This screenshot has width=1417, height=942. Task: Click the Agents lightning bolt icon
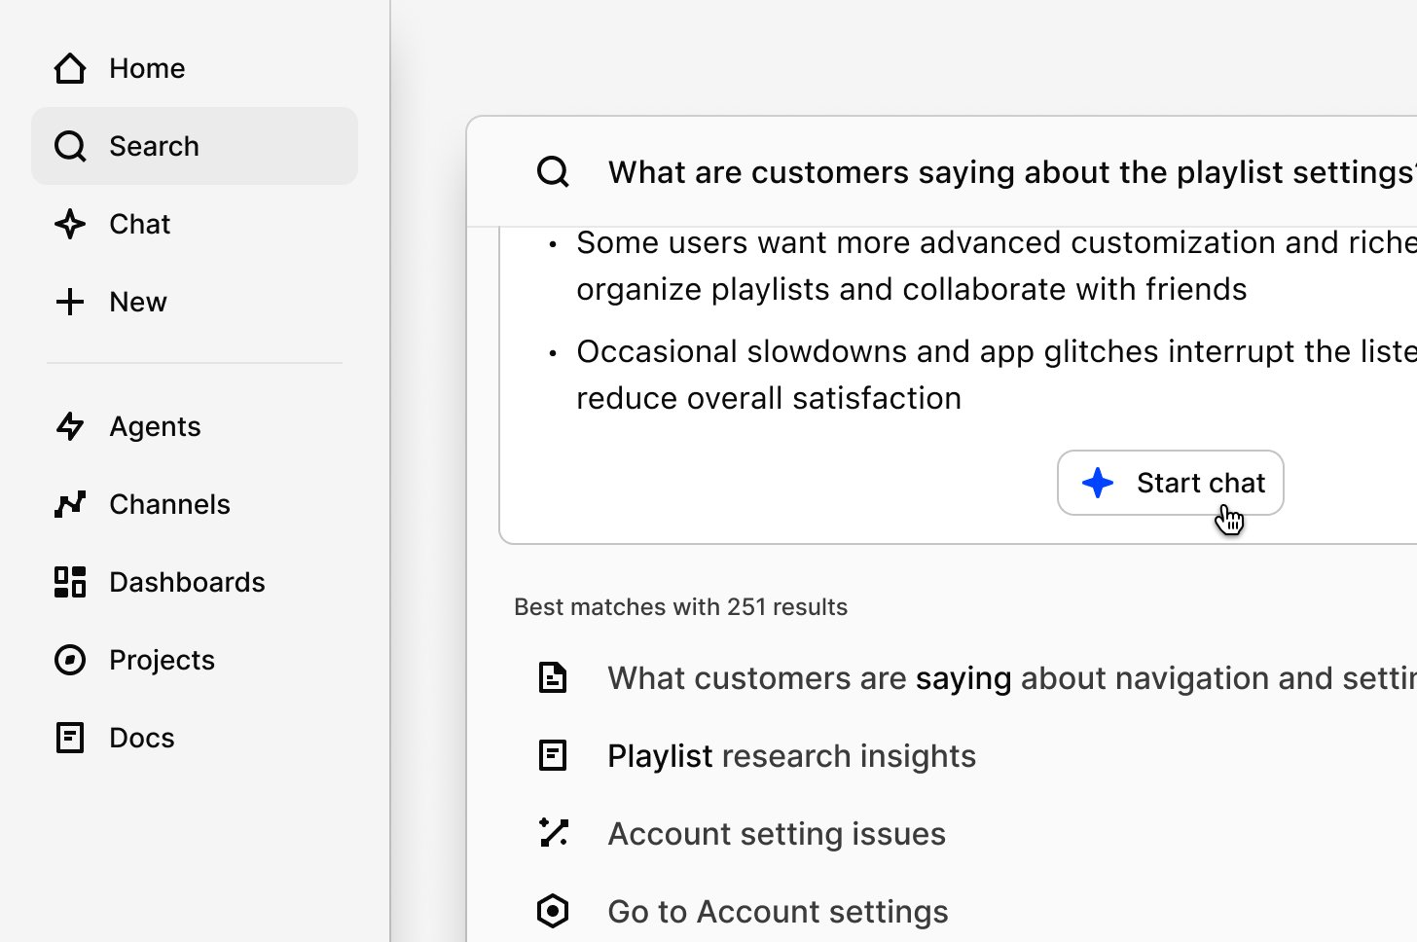pos(70,426)
